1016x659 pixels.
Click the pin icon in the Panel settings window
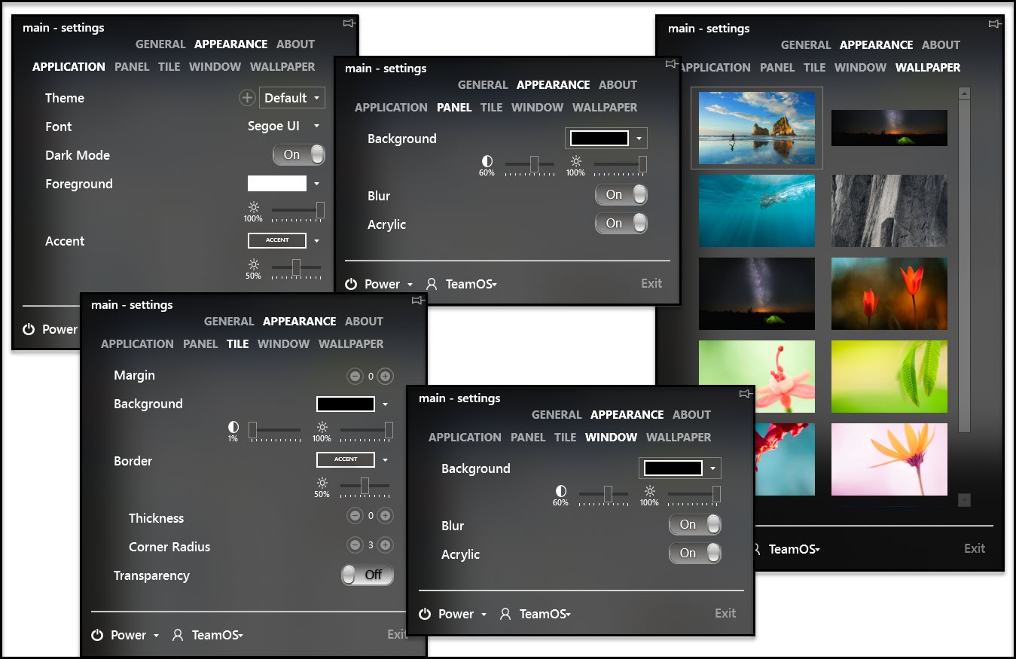point(670,64)
